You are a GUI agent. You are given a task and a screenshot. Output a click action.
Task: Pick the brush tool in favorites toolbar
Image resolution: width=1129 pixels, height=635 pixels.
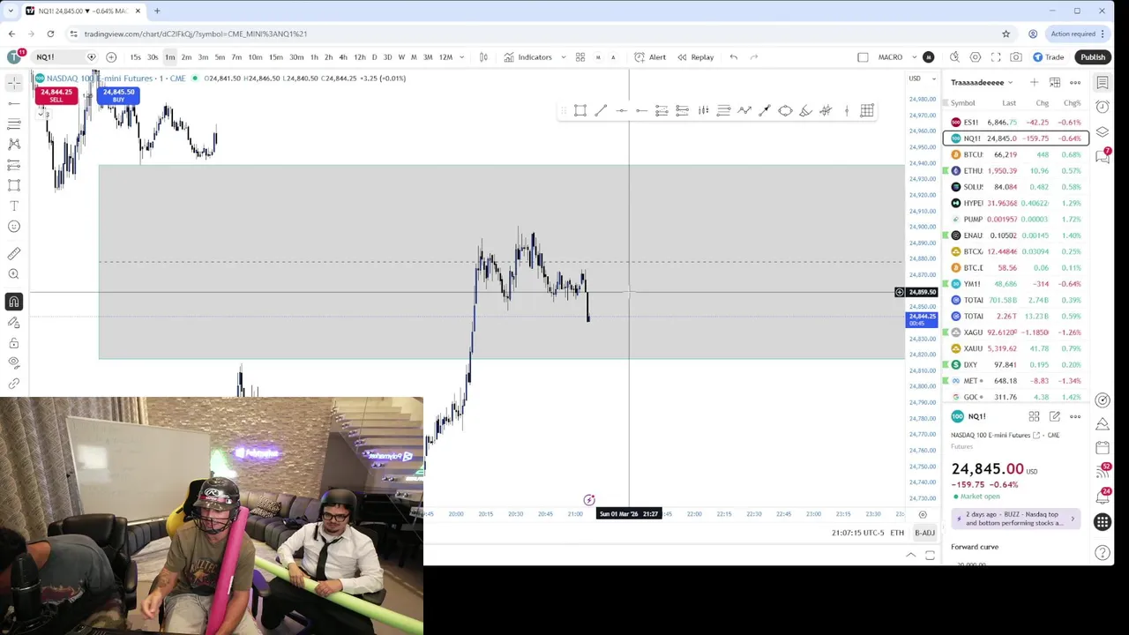point(805,110)
